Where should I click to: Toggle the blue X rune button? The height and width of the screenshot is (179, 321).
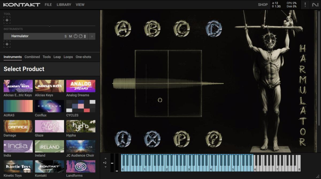coord(152,139)
